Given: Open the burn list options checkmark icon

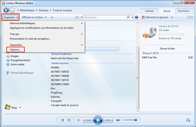Looking at the screenshot, I should (189, 17).
